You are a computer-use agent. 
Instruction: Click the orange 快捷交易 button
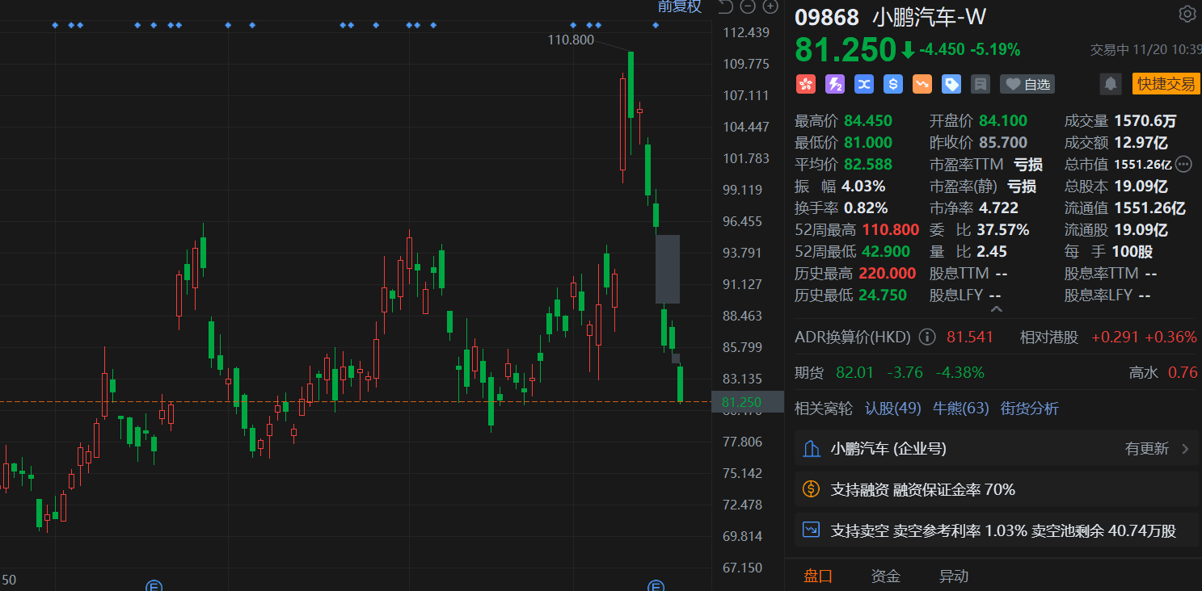(1166, 84)
